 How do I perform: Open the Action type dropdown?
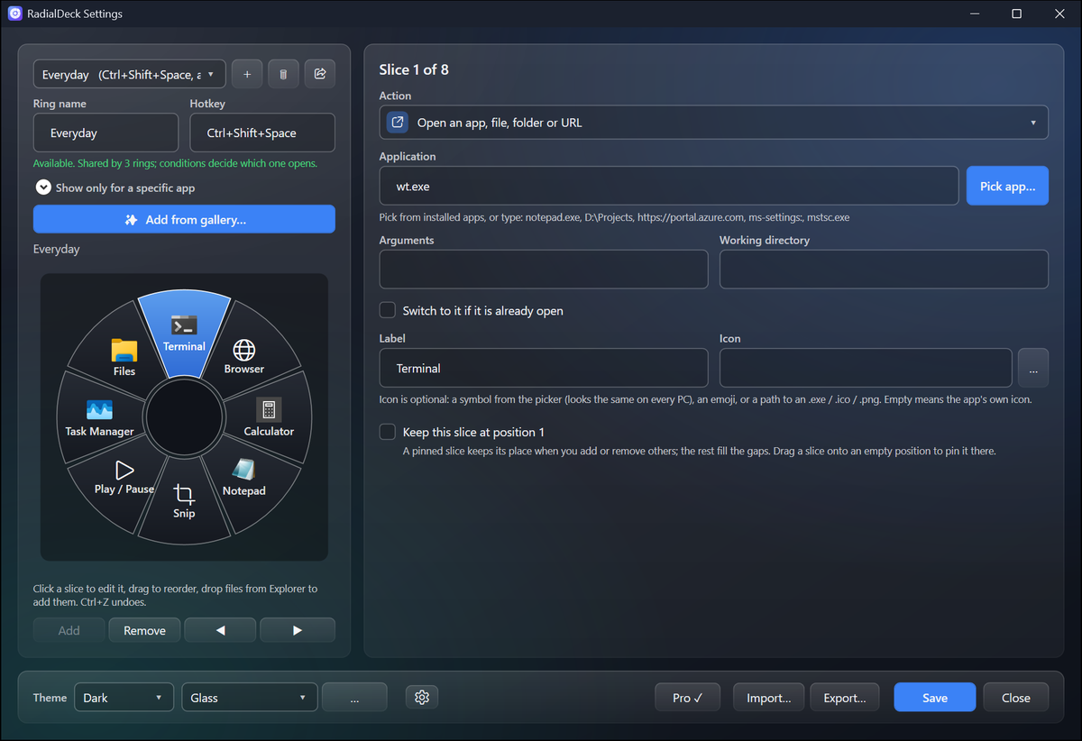[x=713, y=123]
